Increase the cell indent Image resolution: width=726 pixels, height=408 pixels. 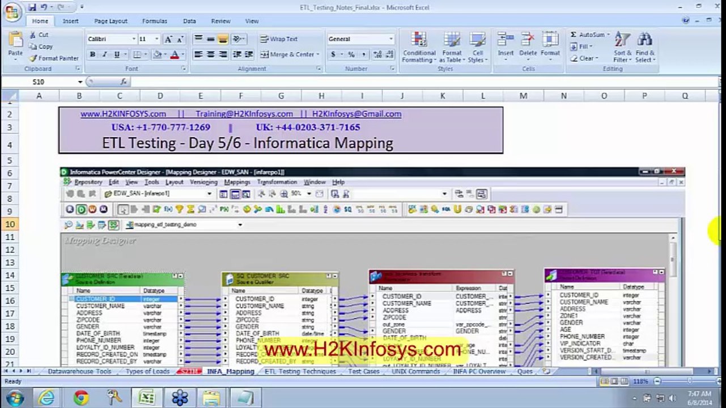(249, 54)
